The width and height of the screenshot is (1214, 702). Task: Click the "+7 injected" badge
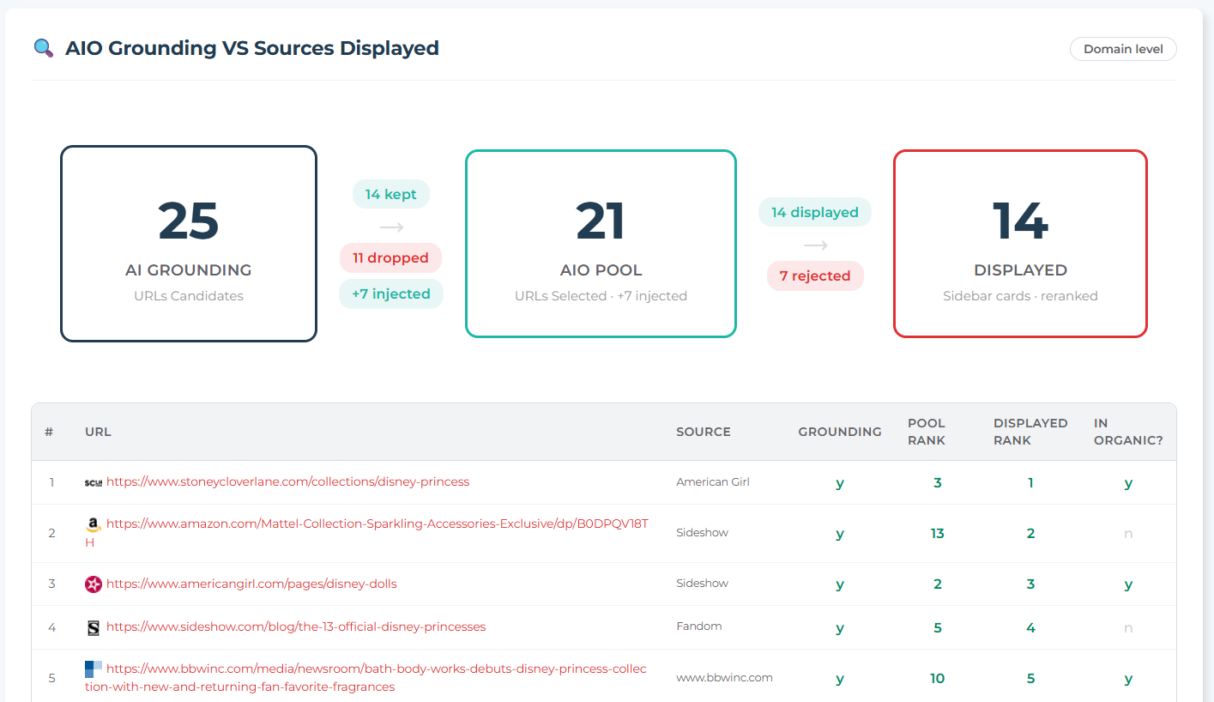[x=390, y=294]
